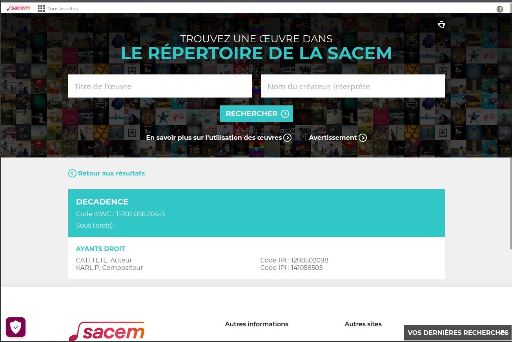Open the Avertissement link
Viewport: 512px width, 342px height.
[x=338, y=138]
